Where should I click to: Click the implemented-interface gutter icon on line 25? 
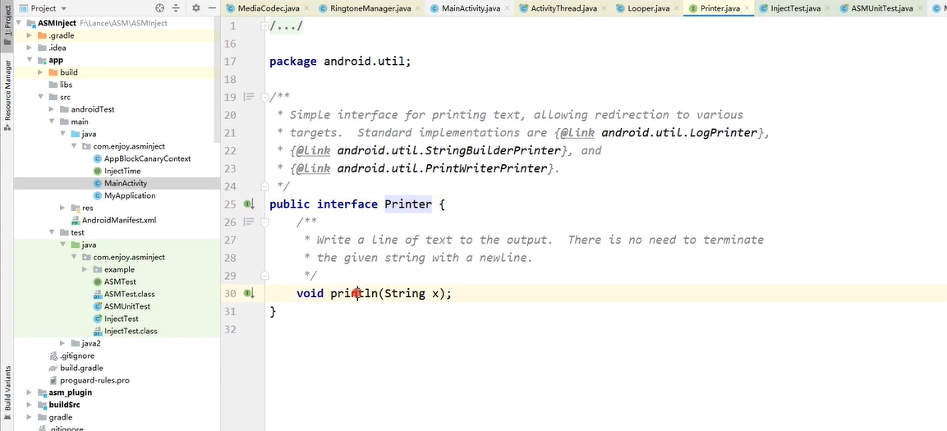[249, 204]
